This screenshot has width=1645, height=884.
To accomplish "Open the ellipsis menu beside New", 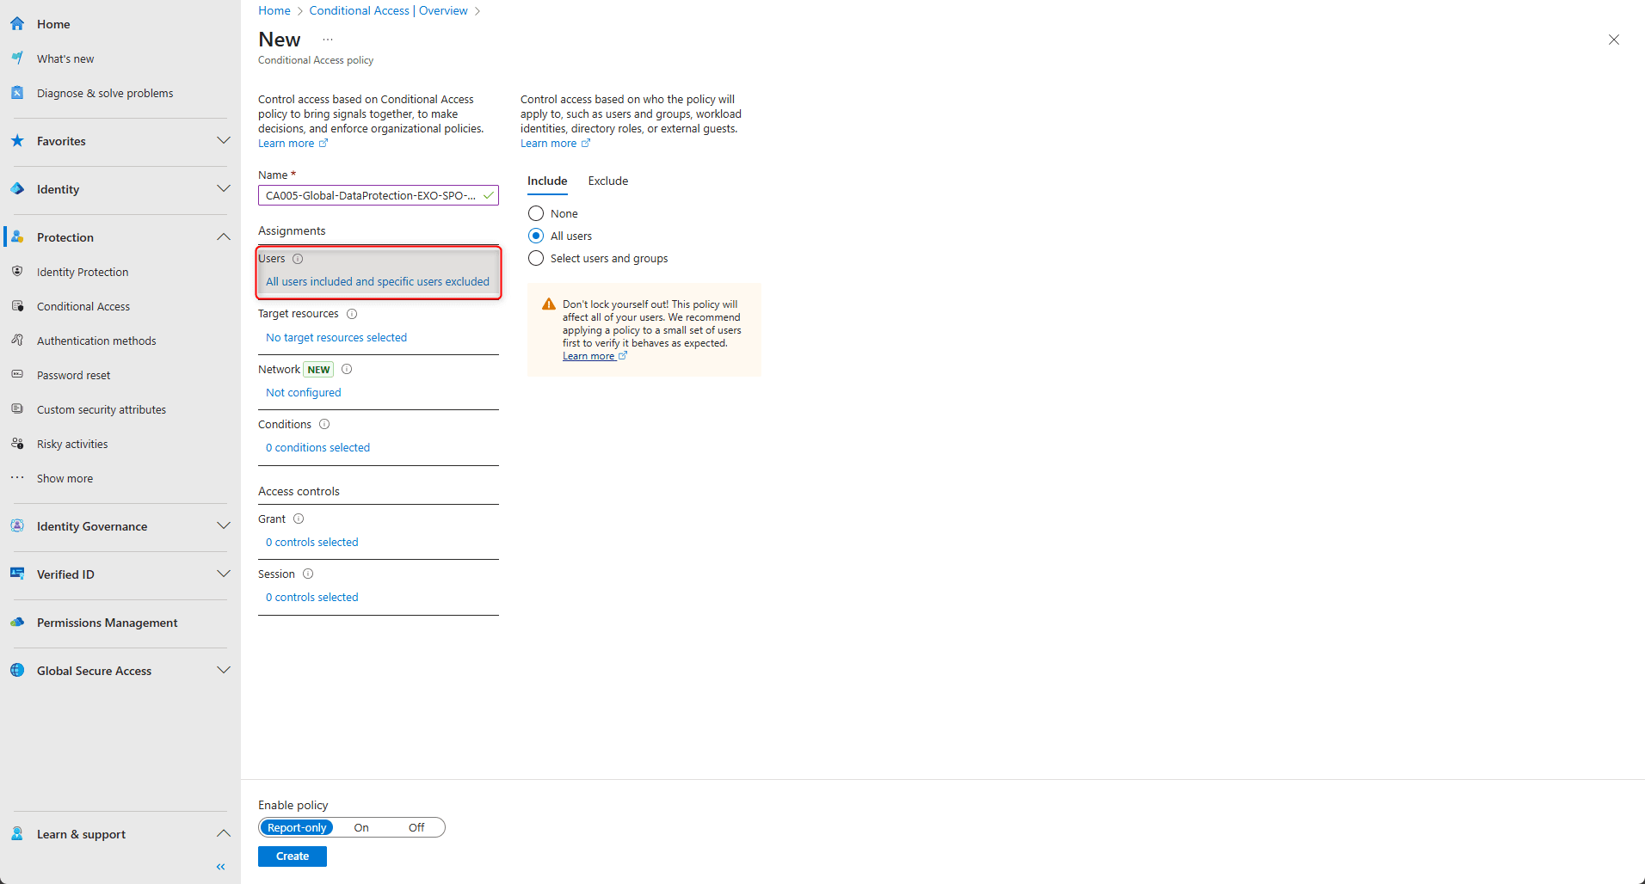I will [x=328, y=40].
